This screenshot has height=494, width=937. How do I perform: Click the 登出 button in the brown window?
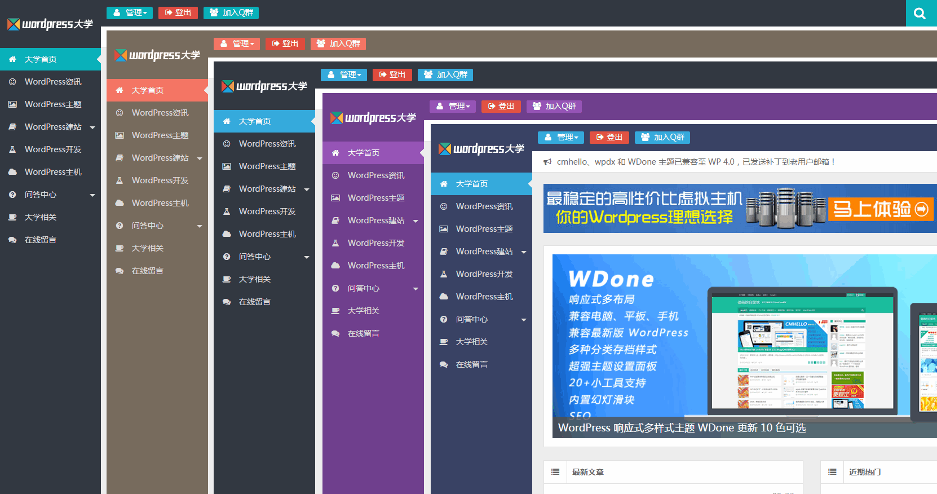(285, 43)
